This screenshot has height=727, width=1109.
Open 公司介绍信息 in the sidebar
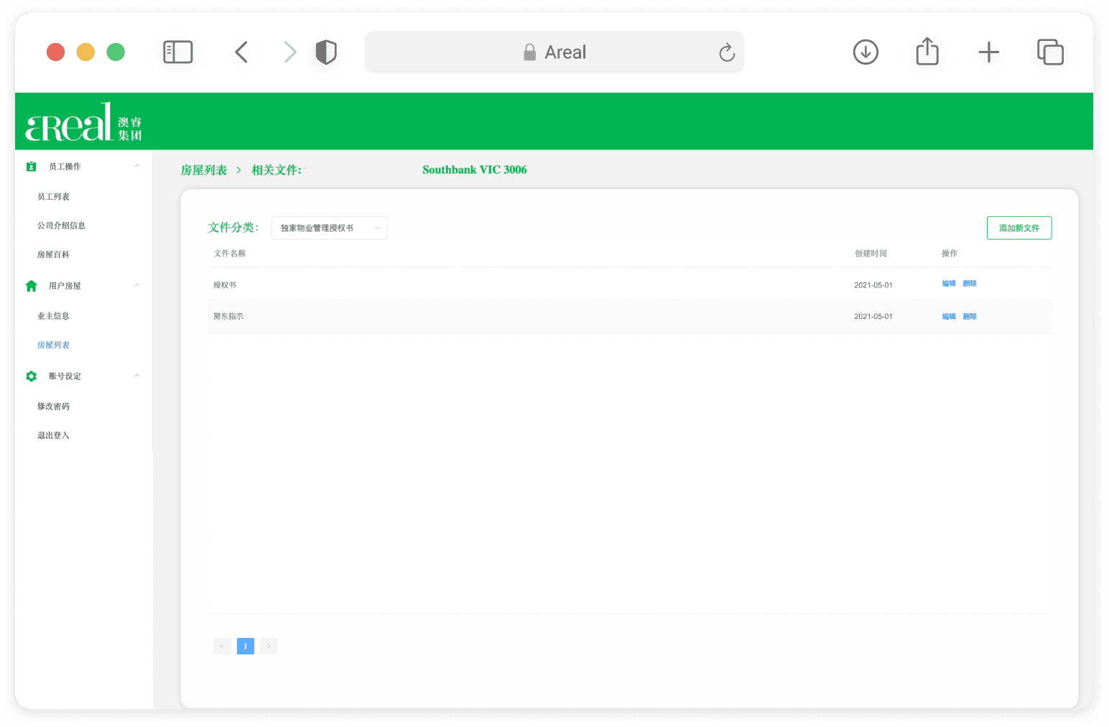click(x=62, y=226)
